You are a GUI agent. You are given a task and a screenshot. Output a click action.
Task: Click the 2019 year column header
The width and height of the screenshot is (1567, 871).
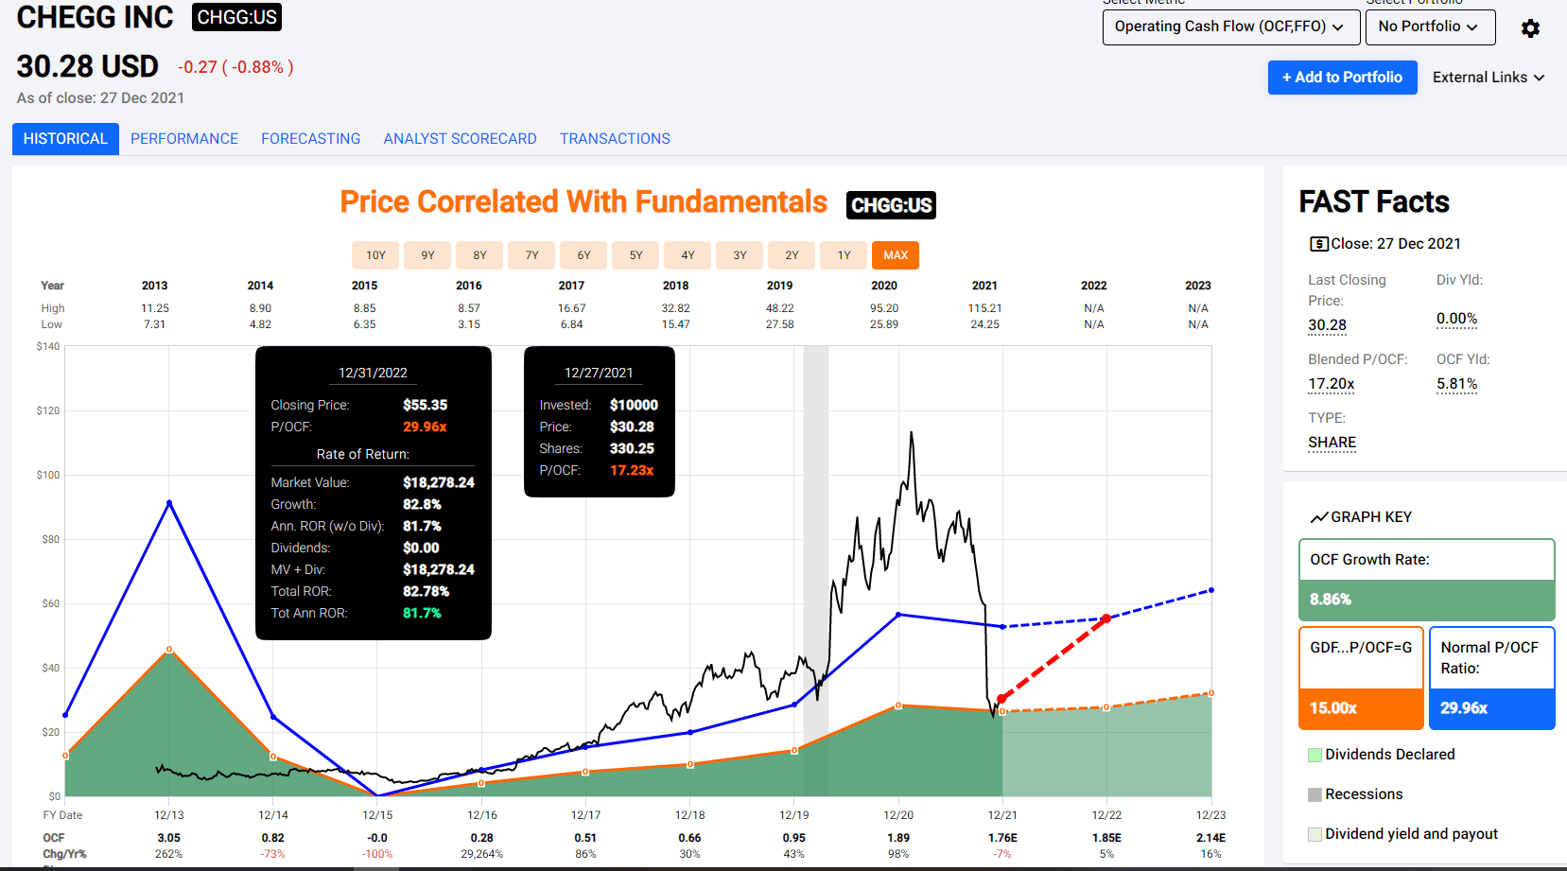(779, 286)
